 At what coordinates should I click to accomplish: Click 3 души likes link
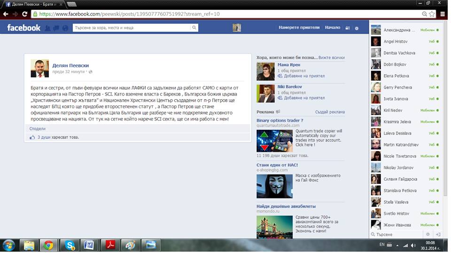point(44,137)
